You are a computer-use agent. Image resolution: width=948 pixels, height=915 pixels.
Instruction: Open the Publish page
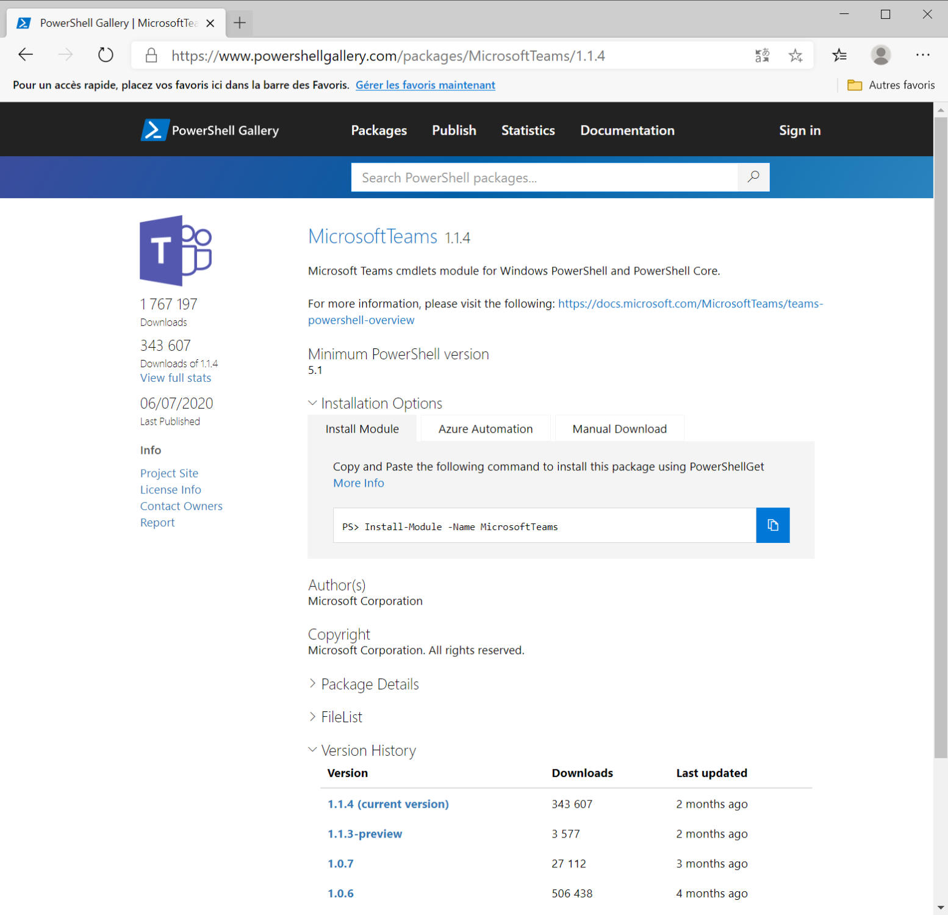[x=454, y=131]
